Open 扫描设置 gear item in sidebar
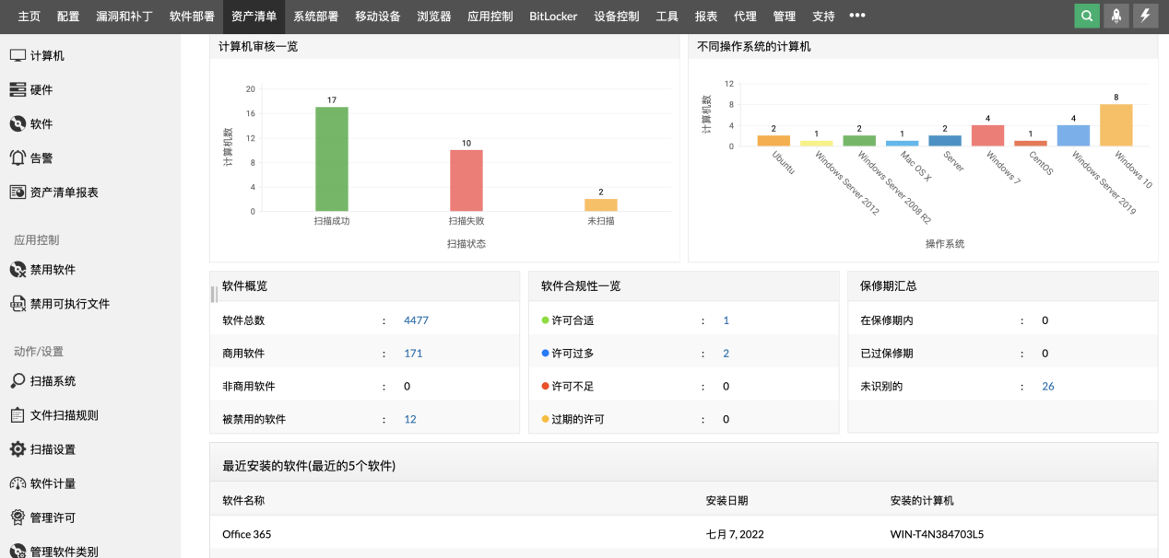Screen dimensions: 1169x558 tap(52, 449)
